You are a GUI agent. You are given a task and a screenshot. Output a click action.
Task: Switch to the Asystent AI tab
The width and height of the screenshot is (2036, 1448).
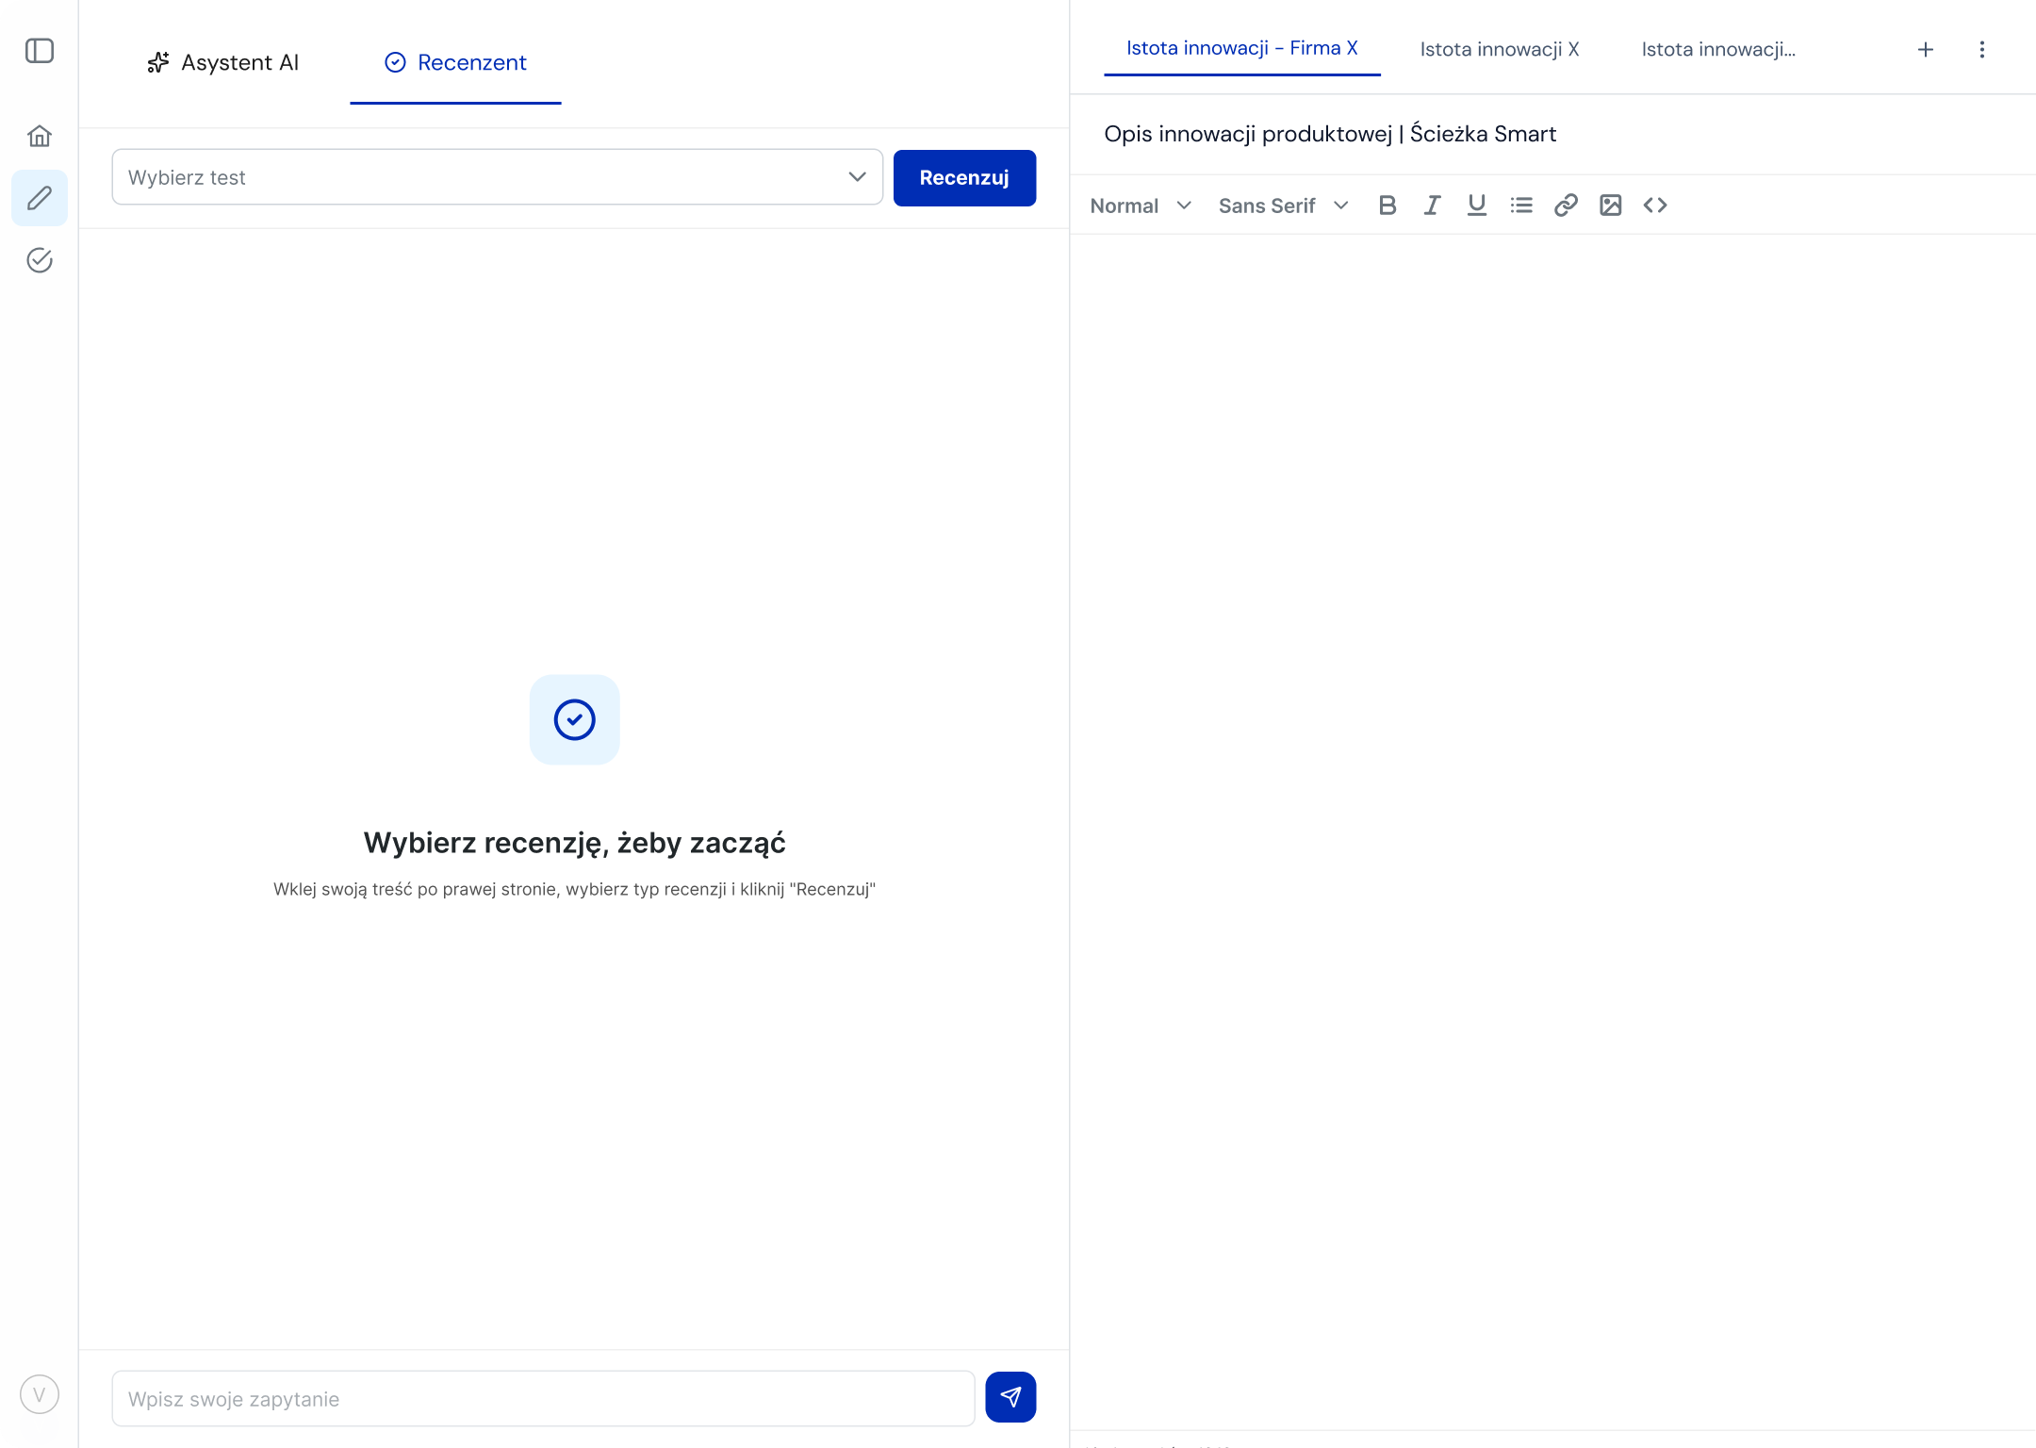[223, 63]
